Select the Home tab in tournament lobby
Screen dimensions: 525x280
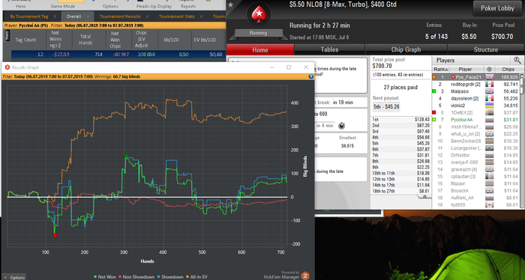click(x=260, y=49)
